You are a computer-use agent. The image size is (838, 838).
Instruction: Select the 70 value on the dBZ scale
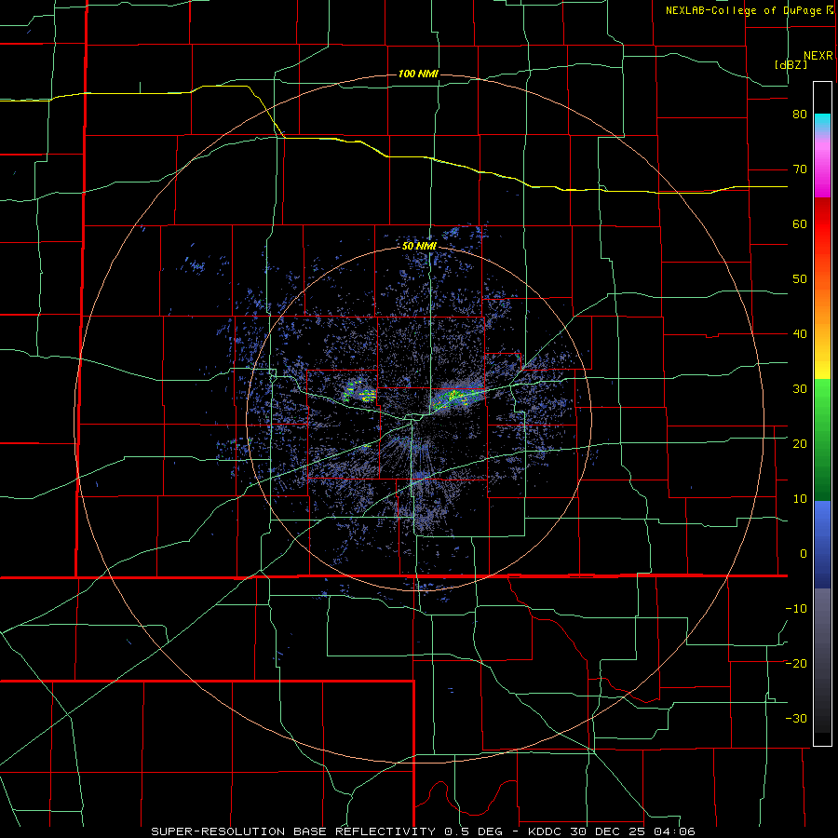800,169
